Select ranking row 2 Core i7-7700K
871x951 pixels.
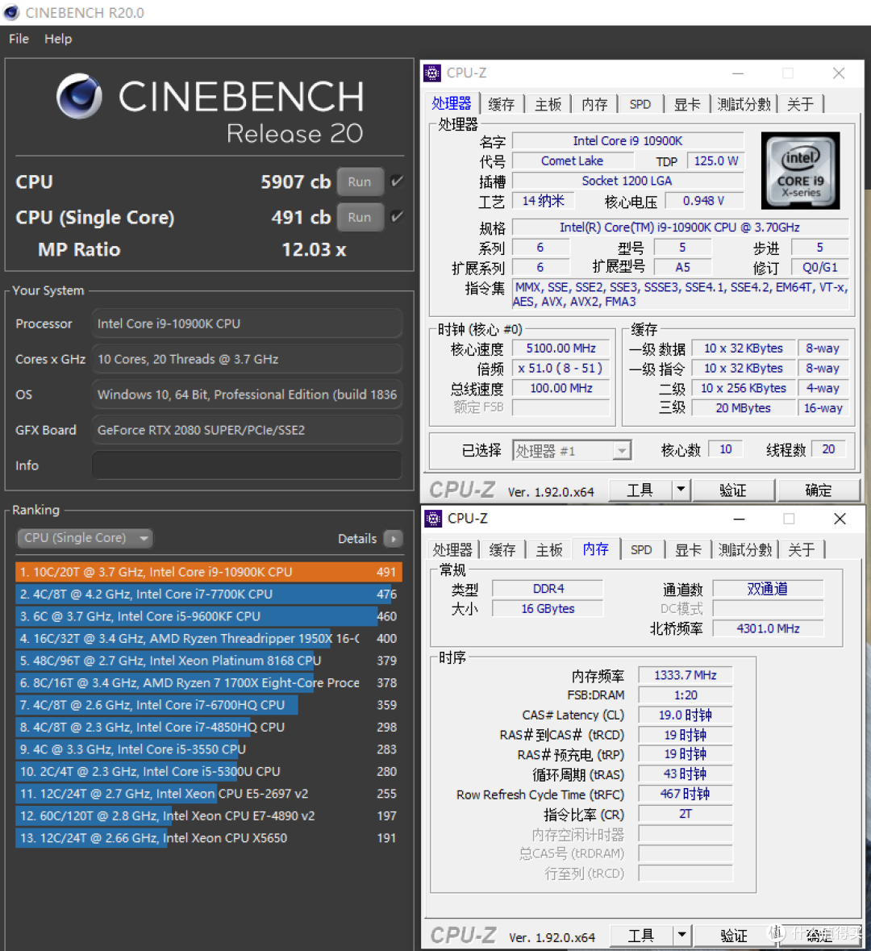point(209,594)
